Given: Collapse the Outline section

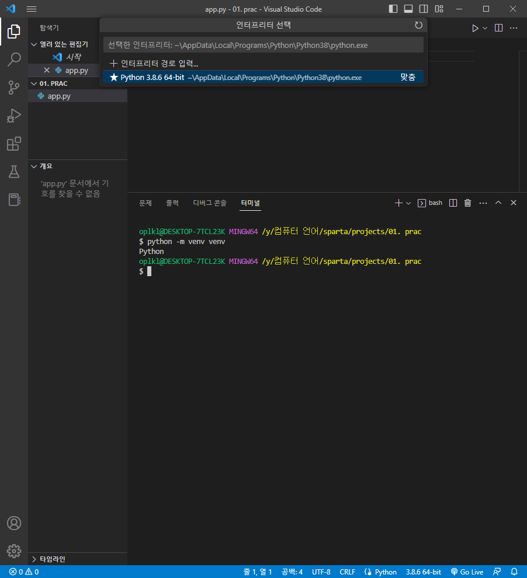Looking at the screenshot, I should pyautogui.click(x=34, y=166).
